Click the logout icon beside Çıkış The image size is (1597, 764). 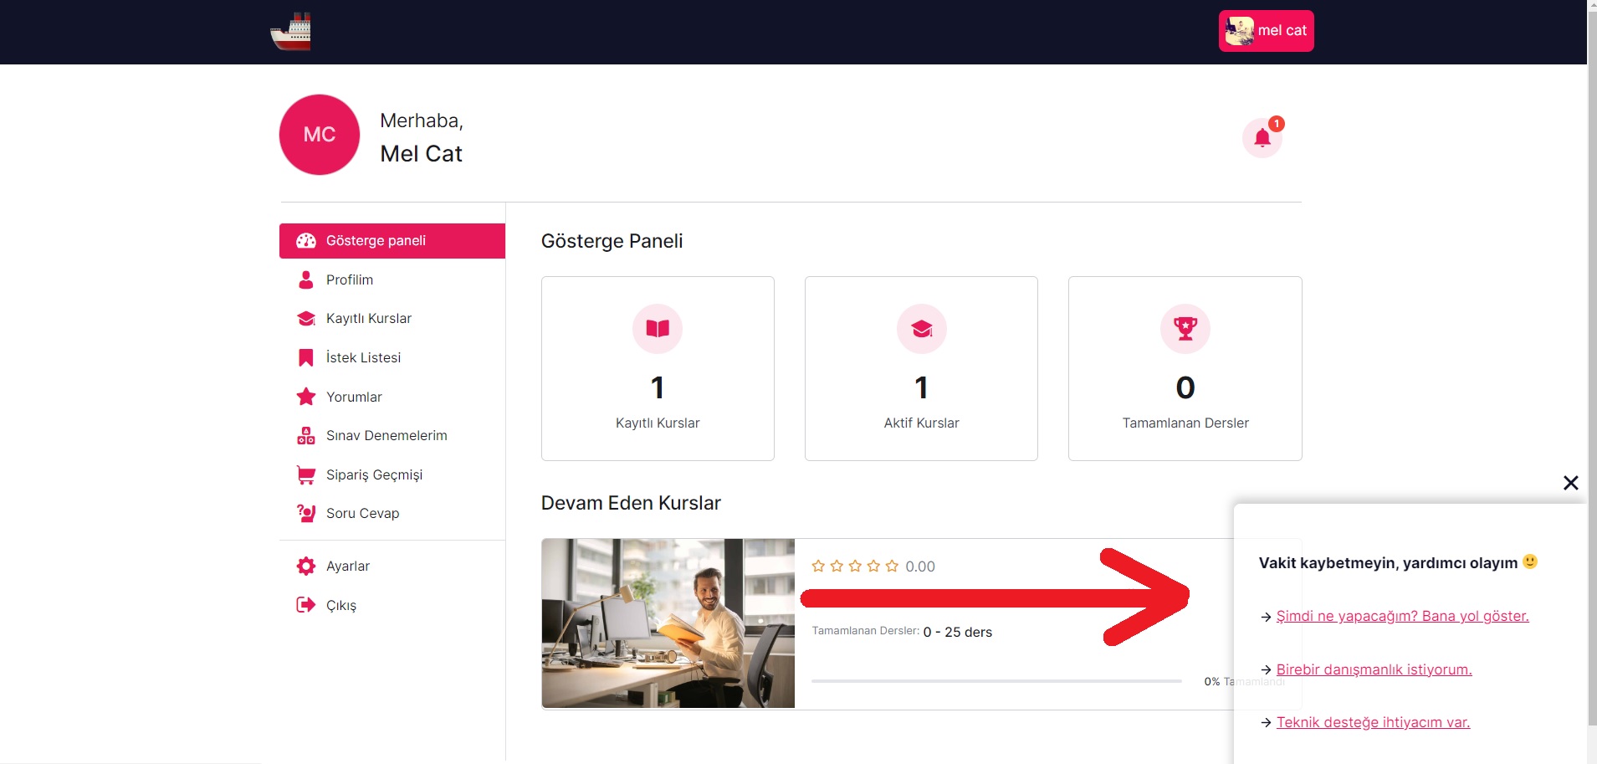306,605
